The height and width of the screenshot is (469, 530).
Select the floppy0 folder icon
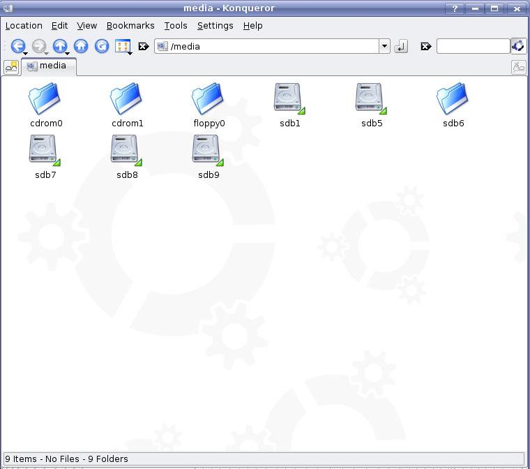tap(208, 98)
